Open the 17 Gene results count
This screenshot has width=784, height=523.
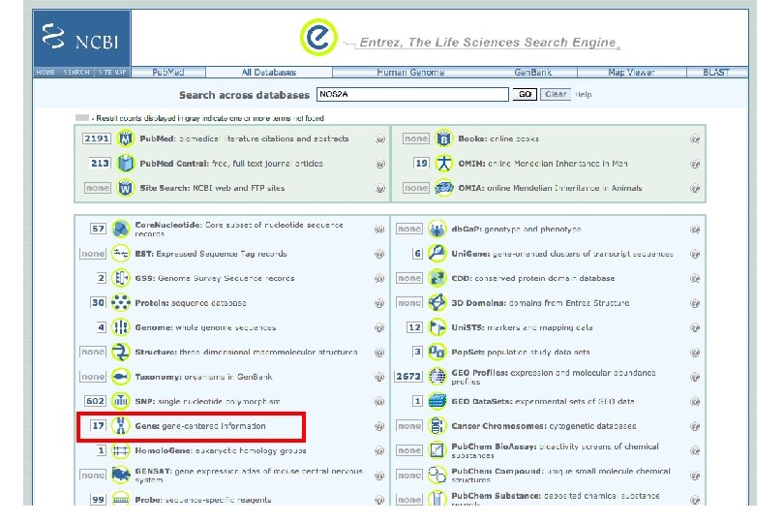coord(98,426)
